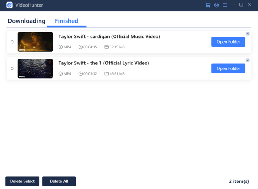258x189 pixels.
Task: Click the VideoHunter app logo
Action: tap(9, 5)
